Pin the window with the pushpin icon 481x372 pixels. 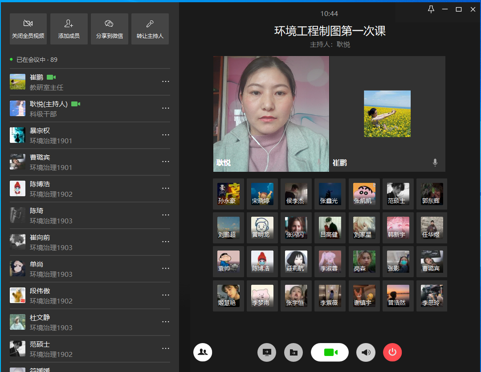(x=431, y=9)
